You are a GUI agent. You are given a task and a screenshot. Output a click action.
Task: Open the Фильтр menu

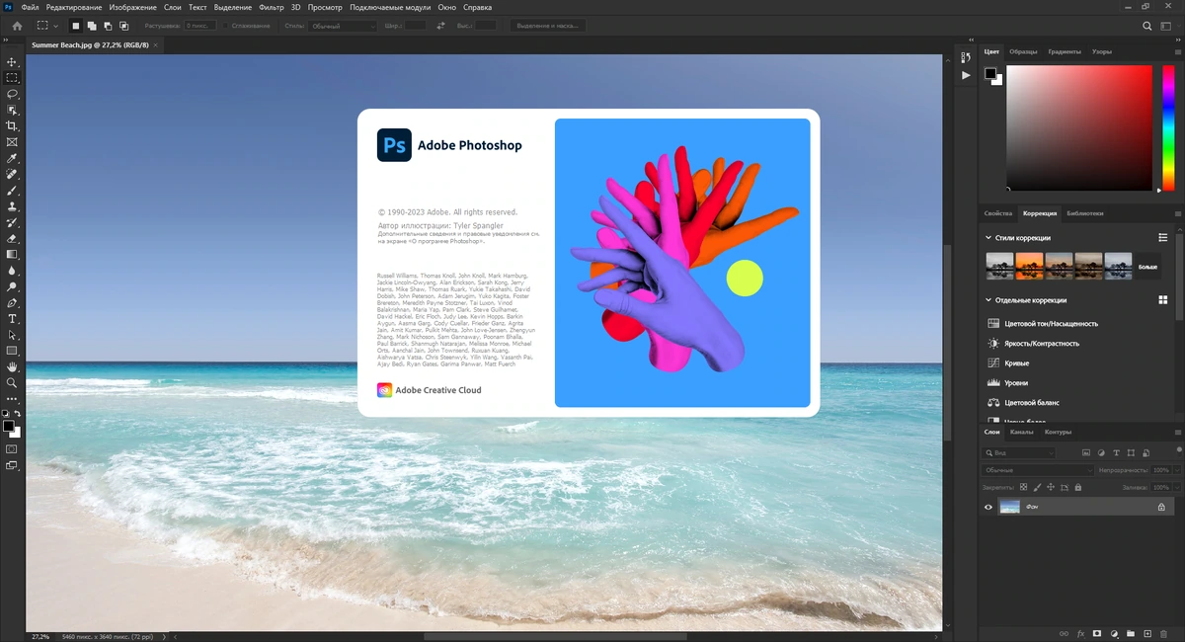tap(272, 7)
